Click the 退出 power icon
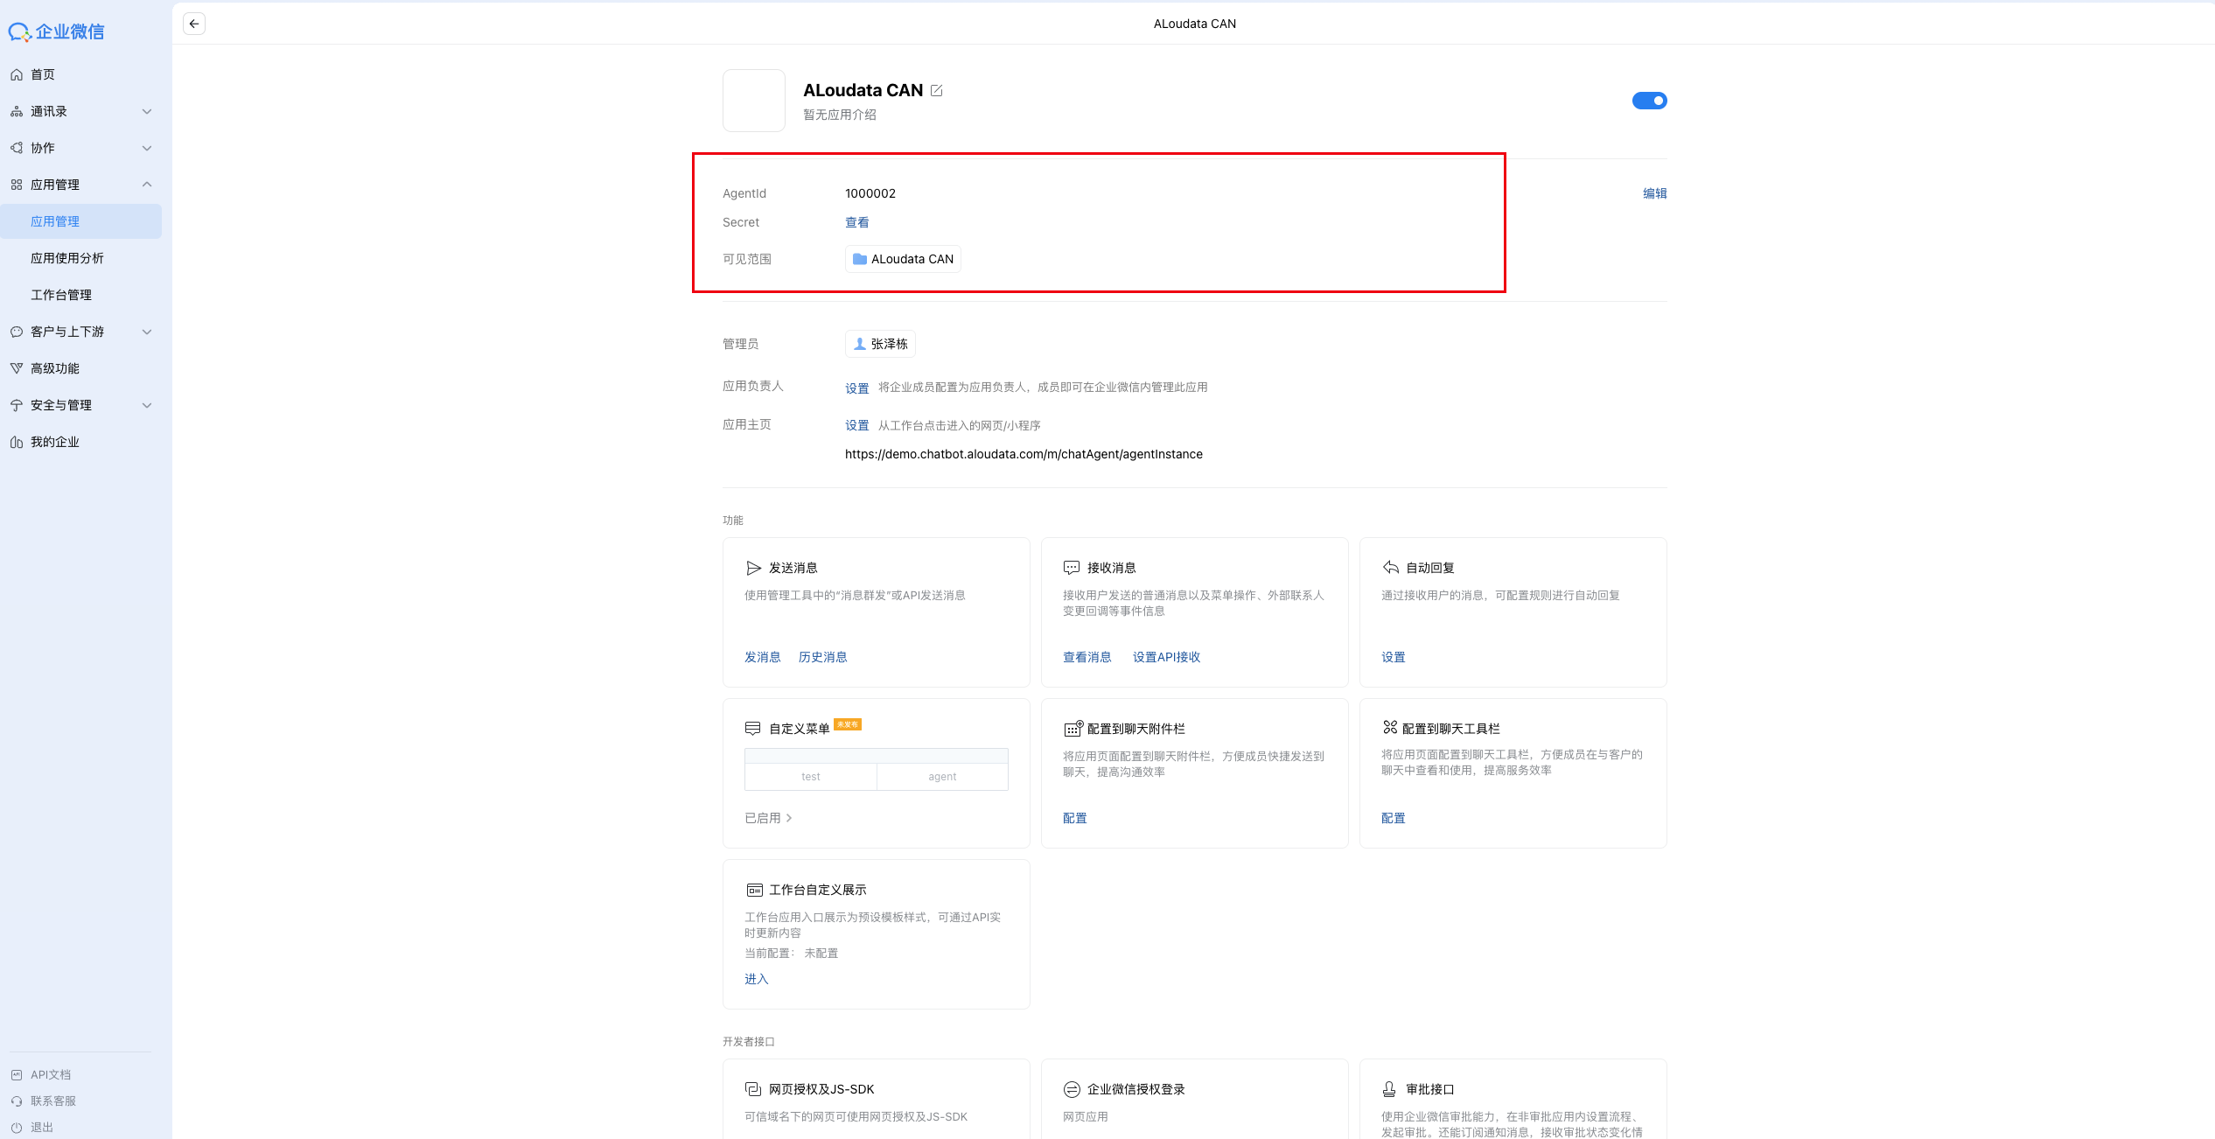This screenshot has width=2215, height=1139. (x=17, y=1127)
